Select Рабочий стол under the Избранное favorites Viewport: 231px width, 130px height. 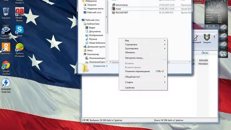[x=94, y=12]
